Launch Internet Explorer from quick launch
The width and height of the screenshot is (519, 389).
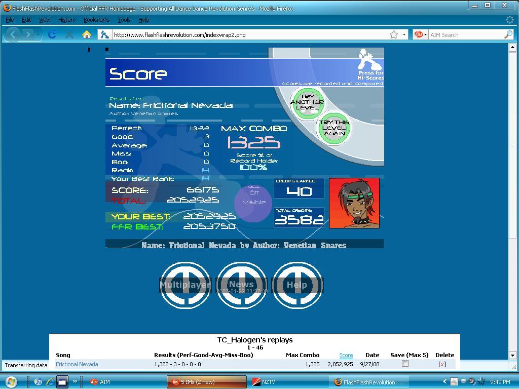point(50,382)
